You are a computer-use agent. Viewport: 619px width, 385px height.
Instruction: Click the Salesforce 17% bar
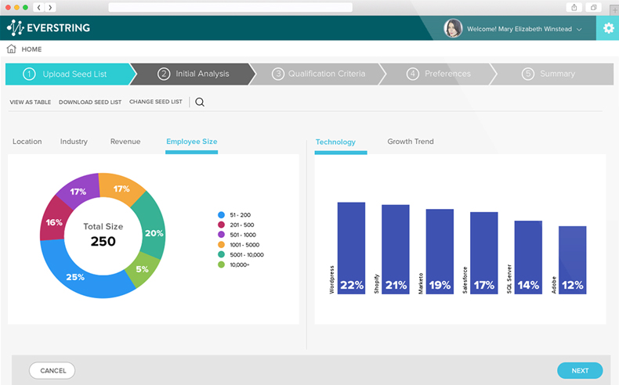[484, 253]
